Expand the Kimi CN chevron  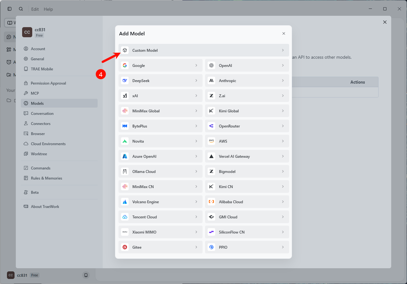[x=283, y=186]
